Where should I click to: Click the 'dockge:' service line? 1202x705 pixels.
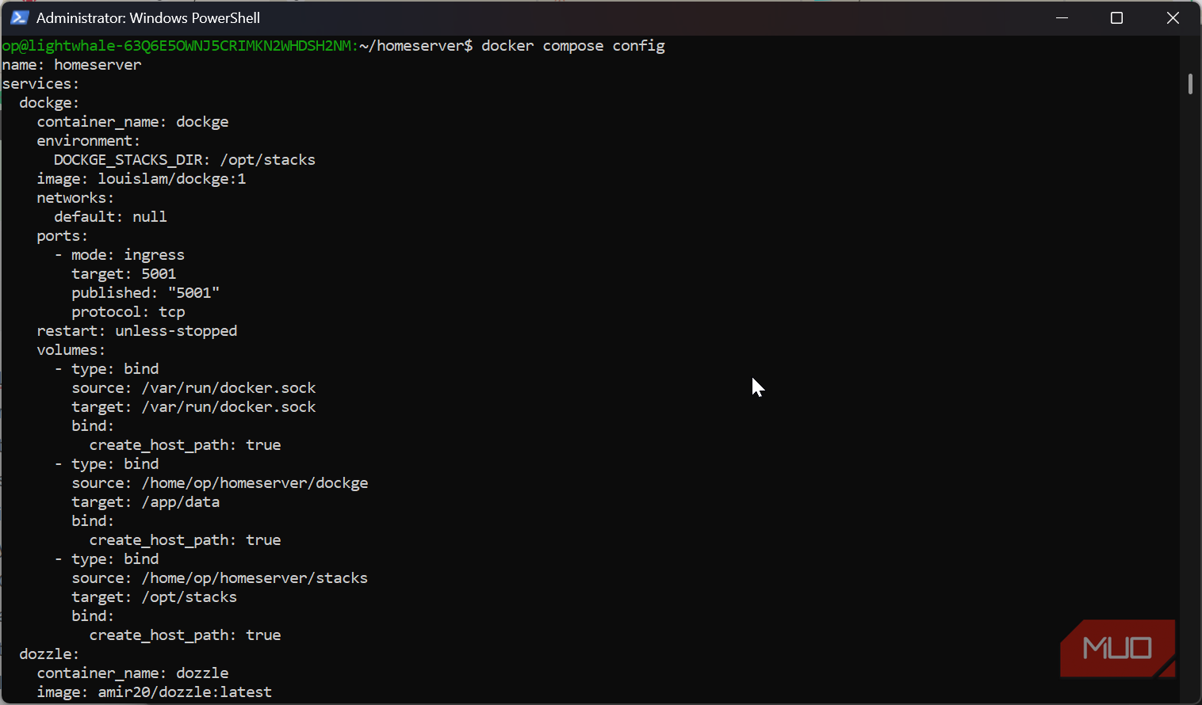[x=49, y=103]
